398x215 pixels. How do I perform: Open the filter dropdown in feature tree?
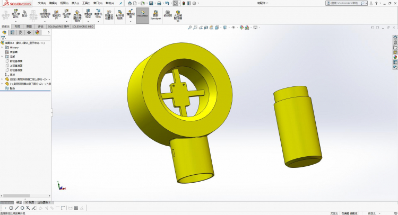point(4,38)
